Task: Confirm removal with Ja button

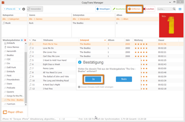Action: (x=93, y=79)
